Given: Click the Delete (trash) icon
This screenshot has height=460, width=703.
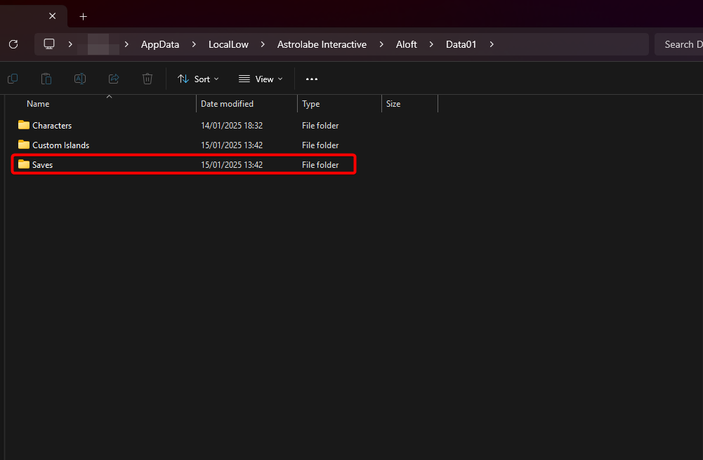Looking at the screenshot, I should [x=147, y=79].
